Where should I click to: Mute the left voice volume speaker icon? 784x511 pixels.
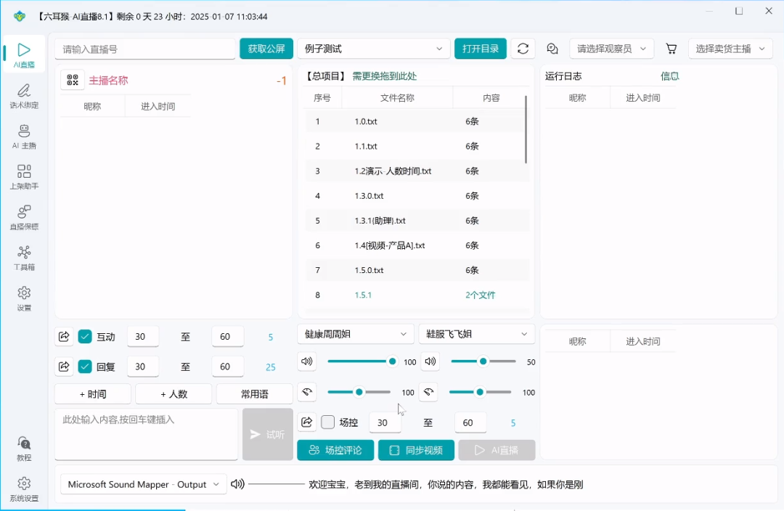click(x=307, y=361)
